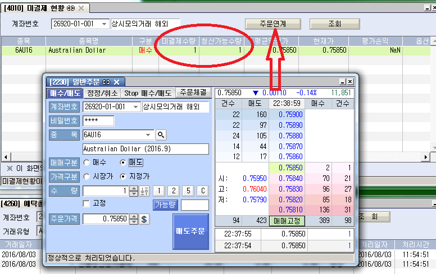The width and height of the screenshot is (436, 274).
Task: Click the blue 매도주문 button
Action: (190, 231)
